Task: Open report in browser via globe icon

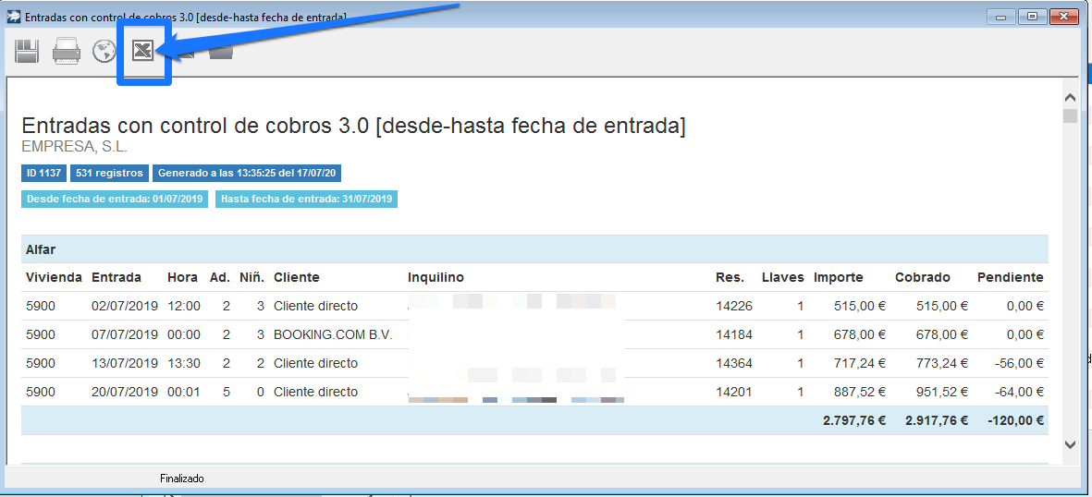Action: click(x=104, y=51)
